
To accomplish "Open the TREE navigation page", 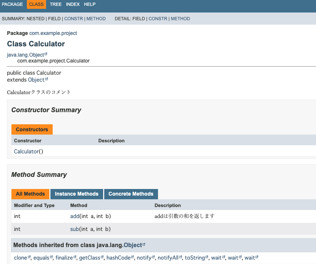I will [55, 4].
